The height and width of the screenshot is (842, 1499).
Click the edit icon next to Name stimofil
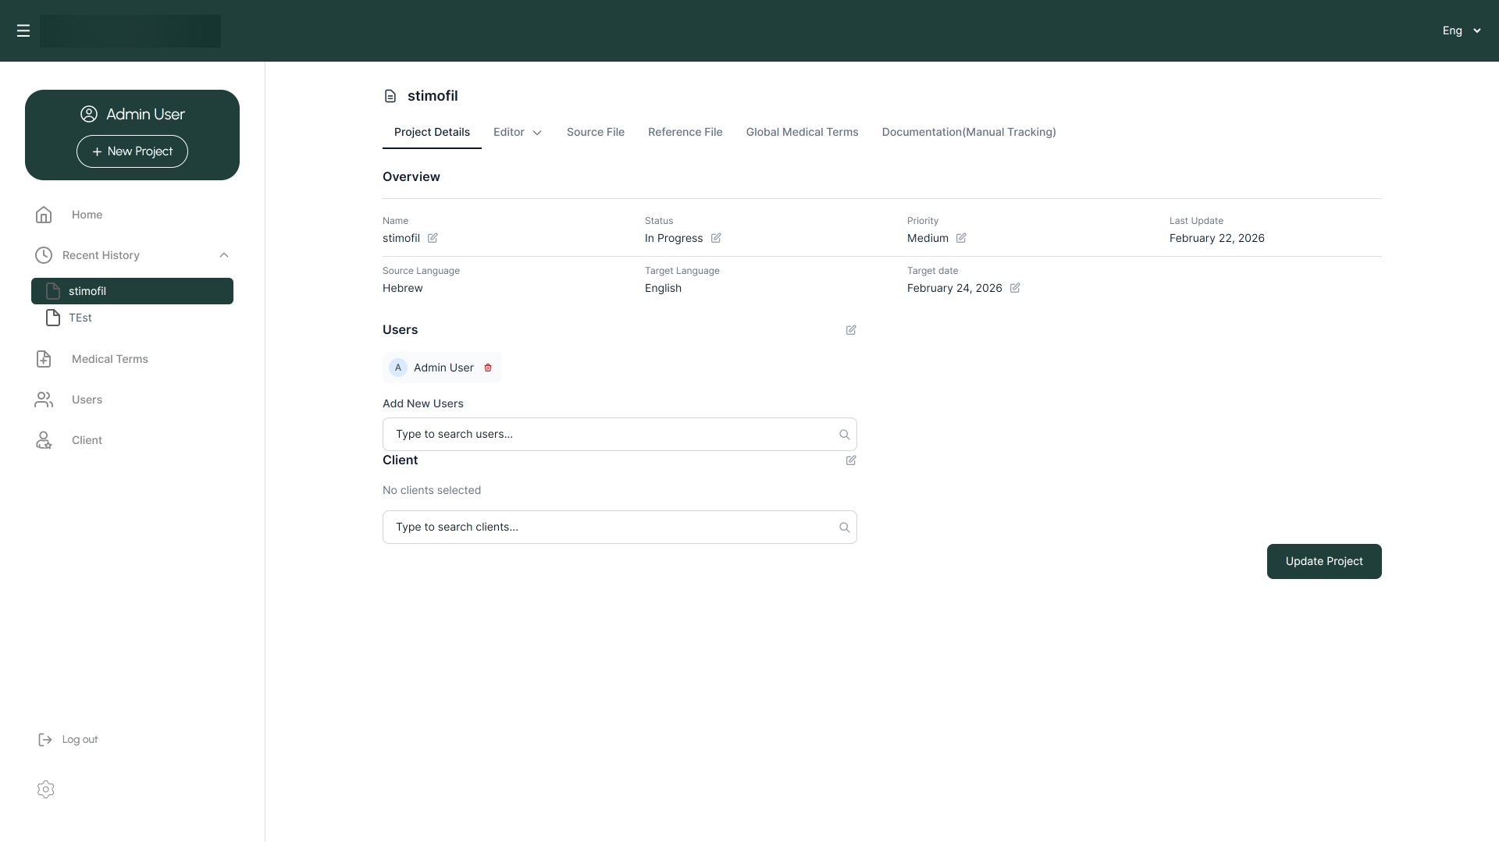(x=433, y=238)
